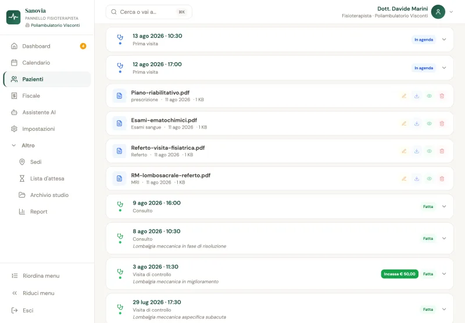Expand the 3 ago 2026 11:30 visit
This screenshot has width=465, height=323.
pyautogui.click(x=444, y=274)
